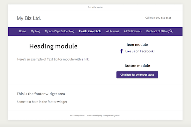This screenshot has width=191, height=127.
Task: Click the Icon module heading
Action: 137,45
